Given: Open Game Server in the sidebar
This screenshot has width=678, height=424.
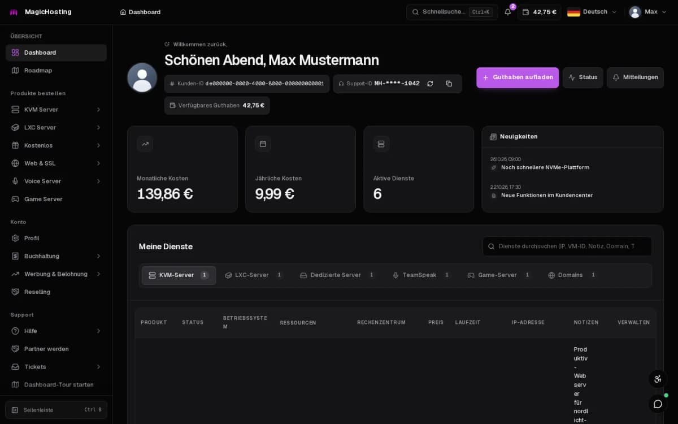Looking at the screenshot, I should [56, 199].
